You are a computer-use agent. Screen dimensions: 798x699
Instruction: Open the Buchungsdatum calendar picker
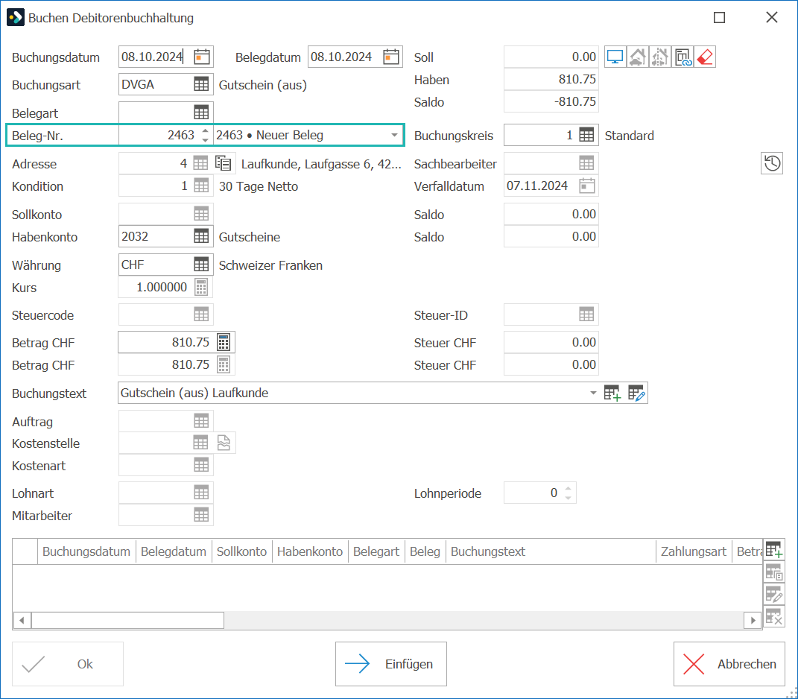(201, 57)
